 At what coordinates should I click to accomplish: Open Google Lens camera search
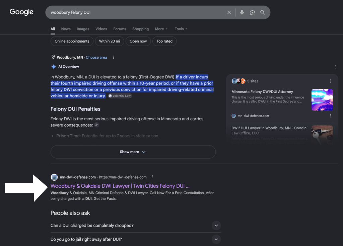point(252,12)
